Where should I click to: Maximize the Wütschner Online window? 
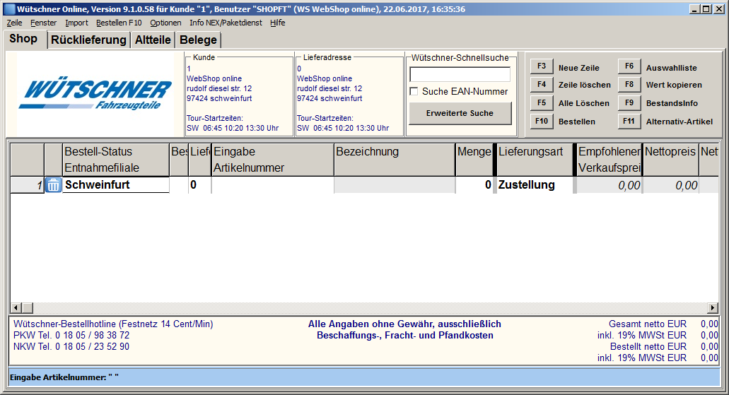(x=706, y=8)
